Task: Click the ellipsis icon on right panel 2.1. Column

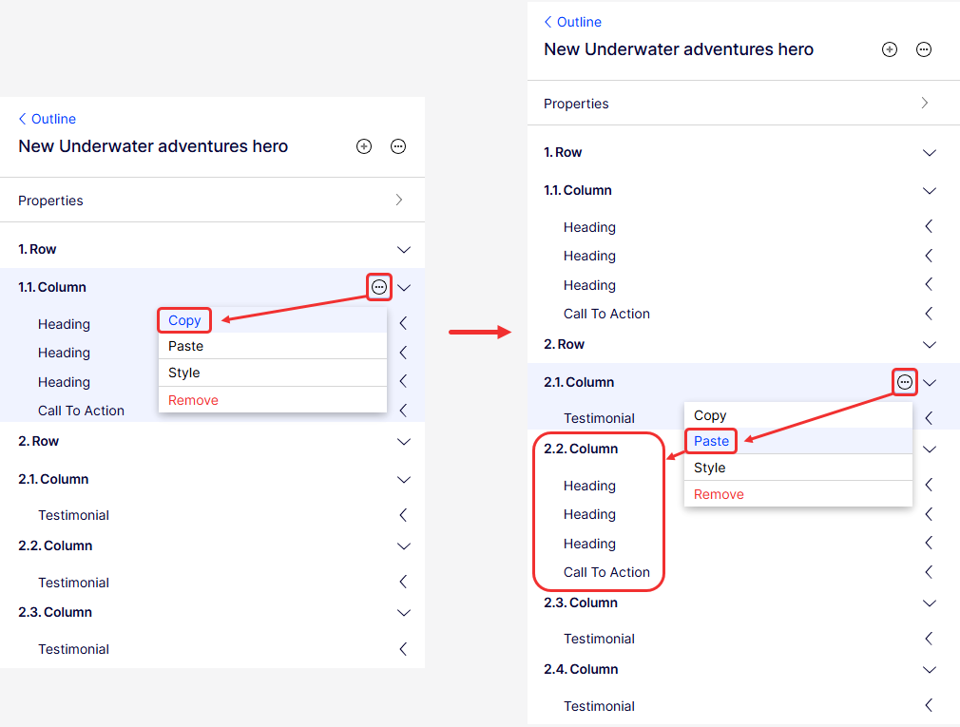Action: click(904, 382)
